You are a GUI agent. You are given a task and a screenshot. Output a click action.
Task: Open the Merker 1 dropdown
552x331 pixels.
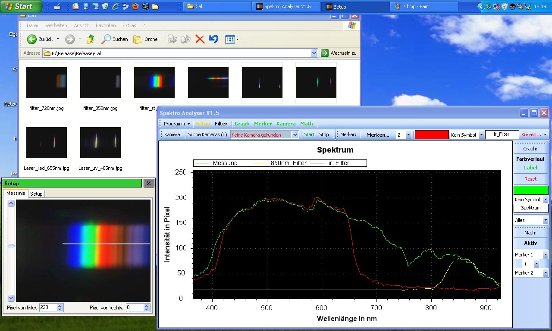point(546,255)
